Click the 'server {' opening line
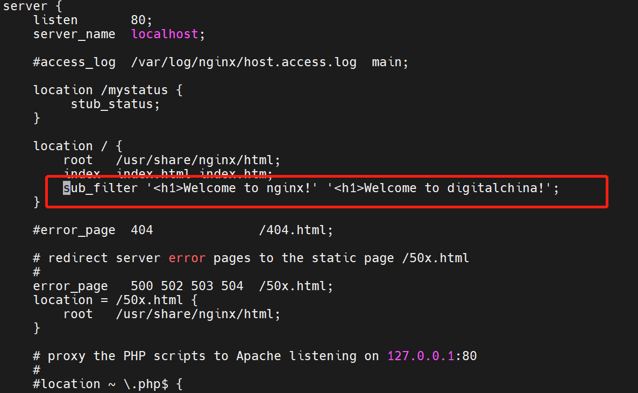This screenshot has height=393, width=638. pyautogui.click(x=32, y=6)
